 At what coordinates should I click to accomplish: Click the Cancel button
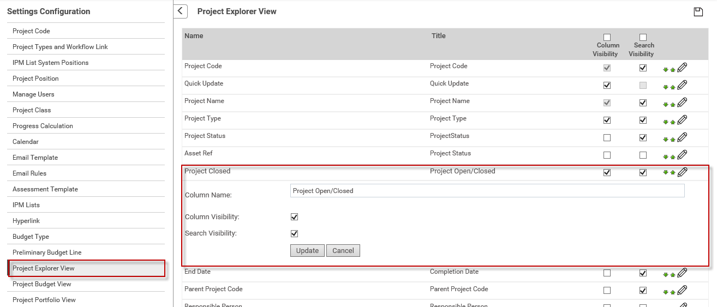coord(343,251)
